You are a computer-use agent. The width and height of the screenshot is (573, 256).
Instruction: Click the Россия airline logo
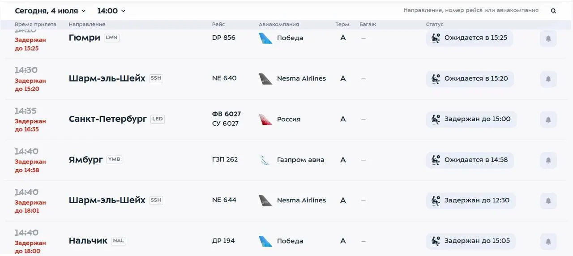[265, 119]
